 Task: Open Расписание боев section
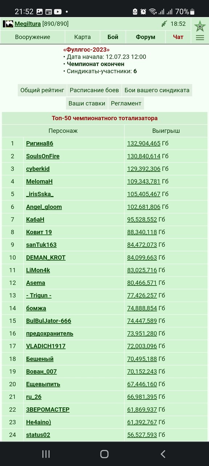point(94,90)
